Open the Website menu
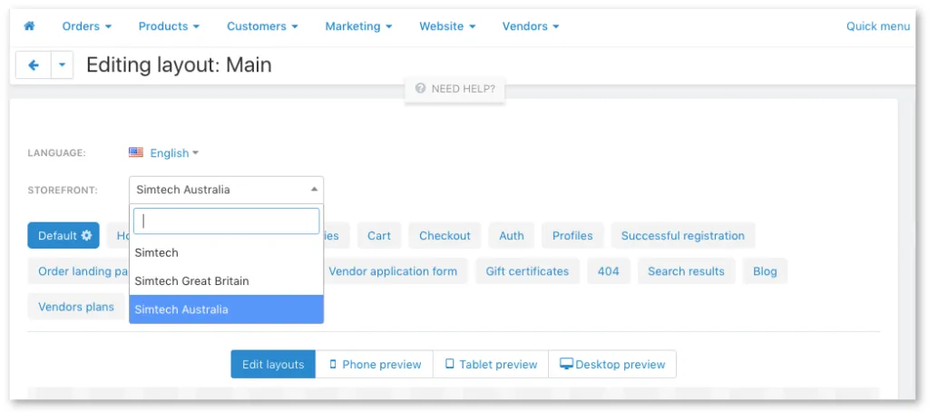The image size is (929, 412). click(447, 26)
